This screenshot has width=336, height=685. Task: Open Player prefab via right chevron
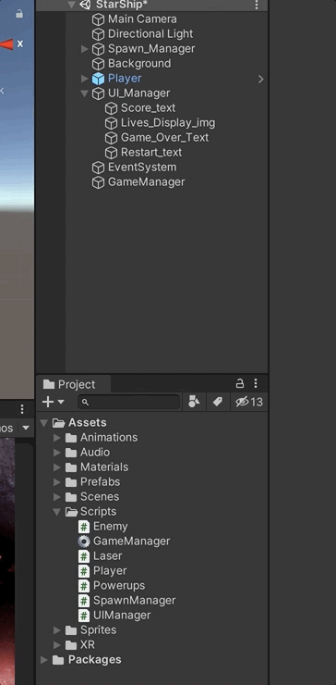click(260, 79)
